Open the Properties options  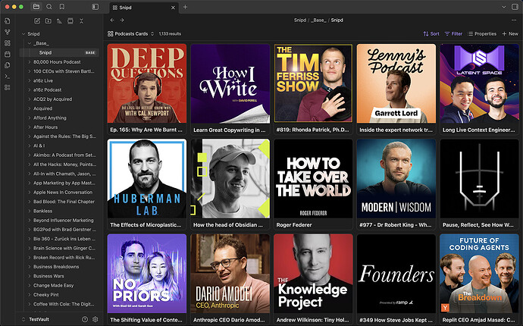482,34
